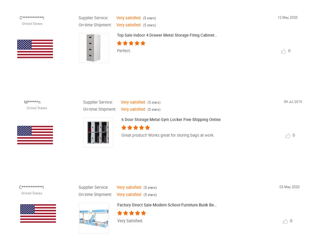Click 'Great product! Works great' review text
The width and height of the screenshot is (323, 246).
pos(168,135)
